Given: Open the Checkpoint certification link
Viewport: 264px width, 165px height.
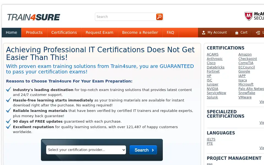Looking at the screenshot, I should click(248, 59).
